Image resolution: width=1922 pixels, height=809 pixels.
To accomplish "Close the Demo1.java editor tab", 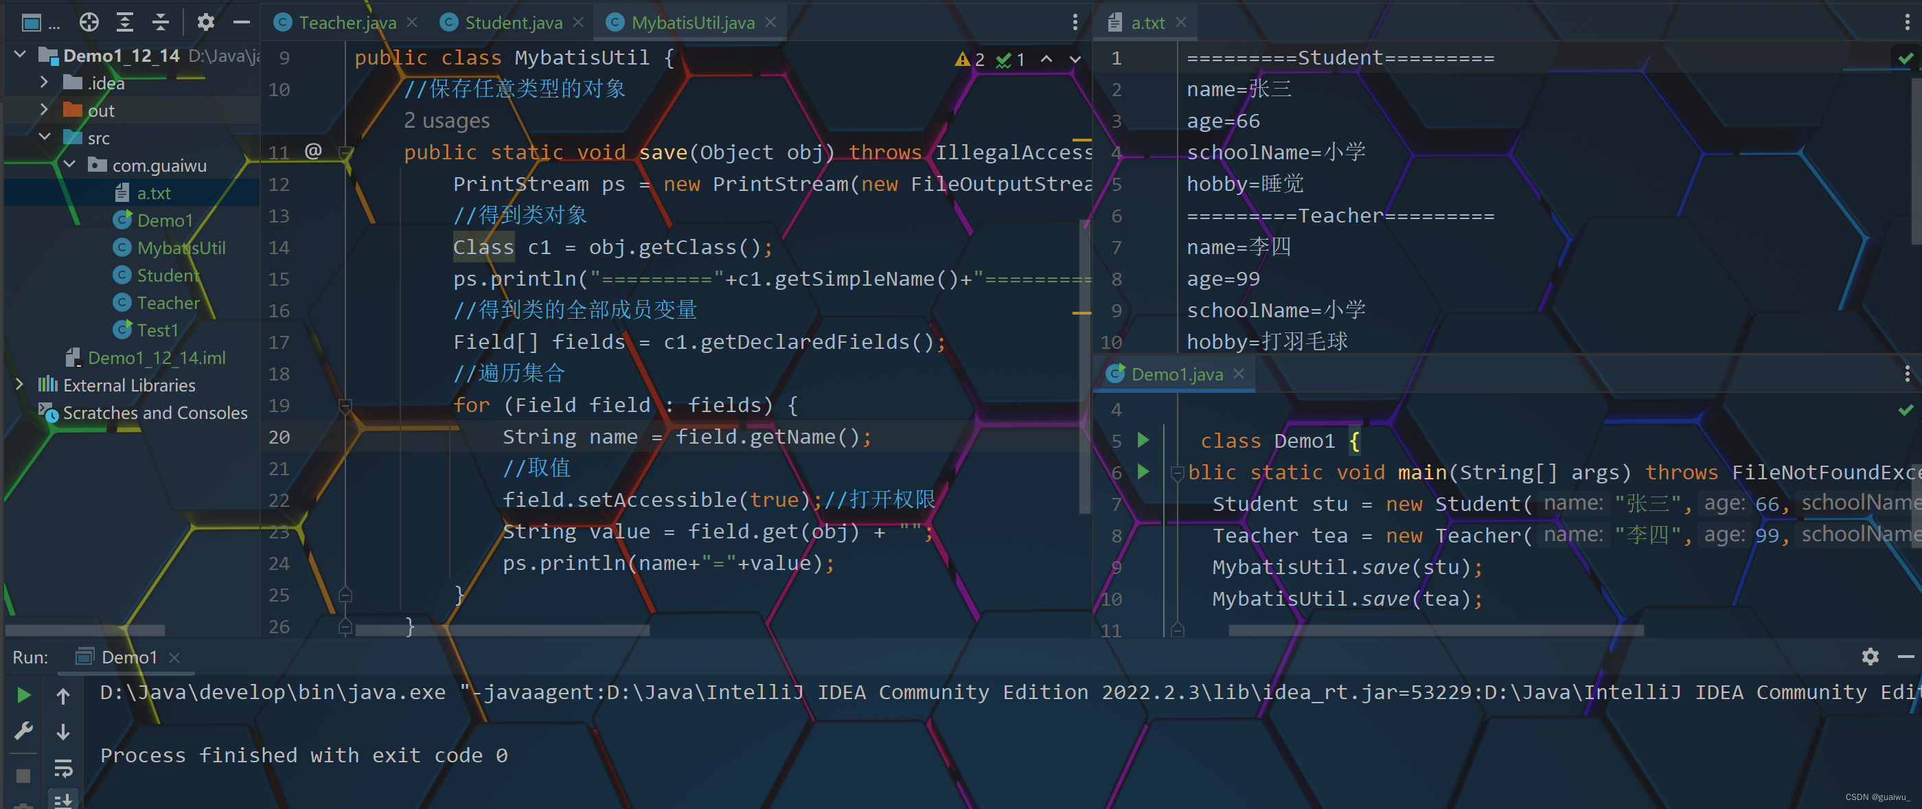I will point(1239,374).
